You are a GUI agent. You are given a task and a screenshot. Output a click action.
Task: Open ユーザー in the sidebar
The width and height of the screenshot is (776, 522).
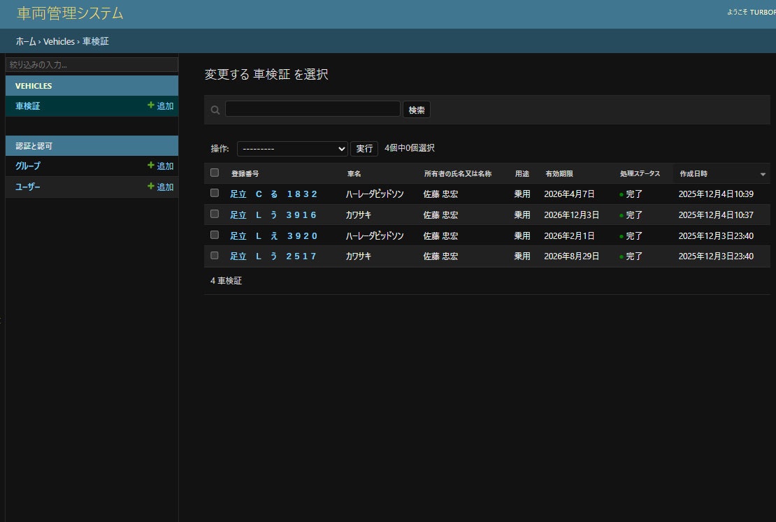pos(28,187)
